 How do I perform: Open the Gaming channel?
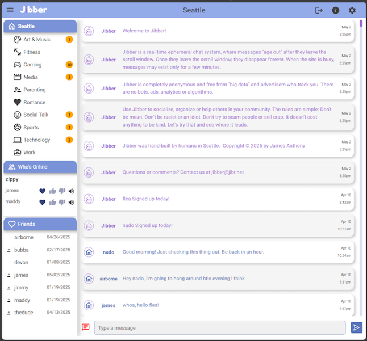point(32,65)
